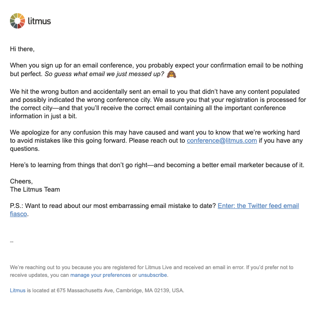Click the 'Hi there,' greeting line
The width and height of the screenshot is (319, 309).
(22, 49)
